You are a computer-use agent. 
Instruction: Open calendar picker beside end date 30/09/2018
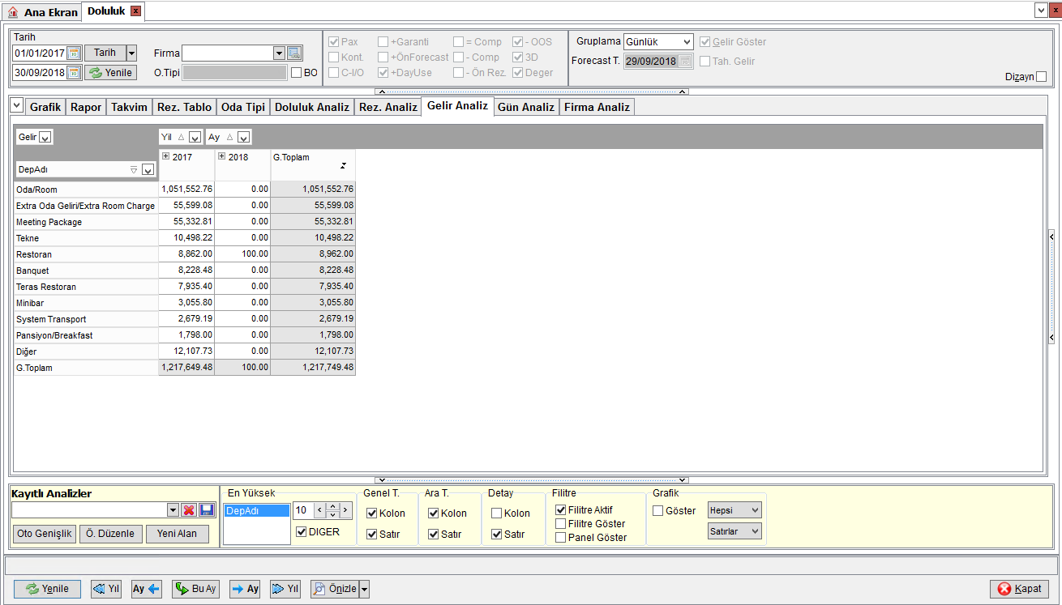[x=74, y=73]
